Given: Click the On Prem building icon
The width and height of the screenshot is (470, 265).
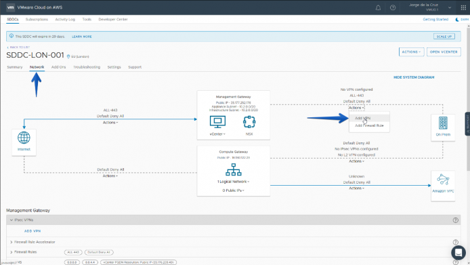Looking at the screenshot, I should click(x=443, y=123).
